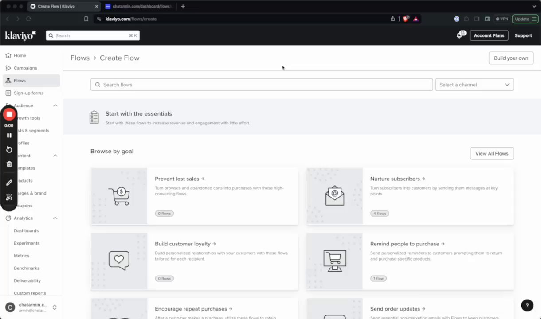
Task: Click the View All Flows button
Action: pos(492,153)
